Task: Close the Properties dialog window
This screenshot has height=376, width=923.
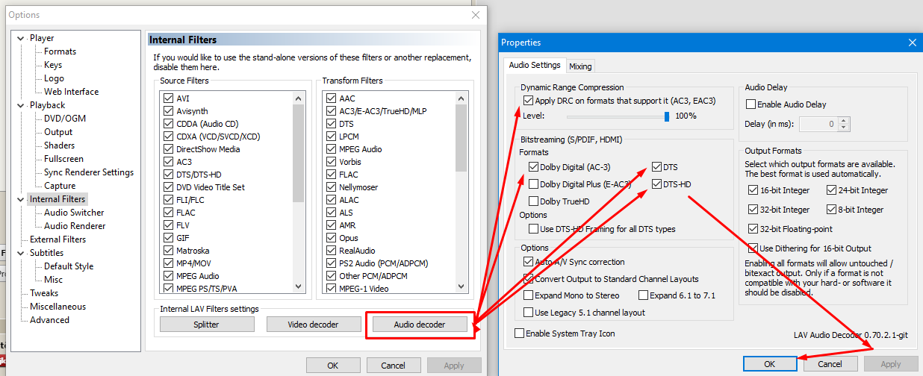Action: tap(911, 43)
